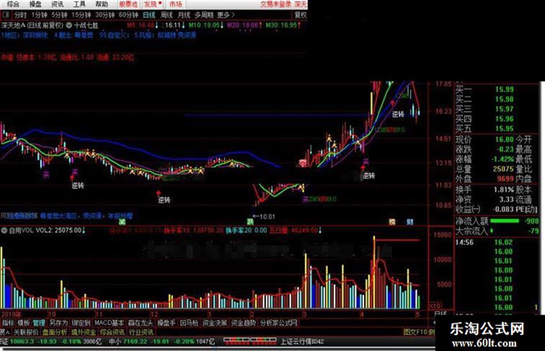Select the 分时 period

[x=21, y=15]
